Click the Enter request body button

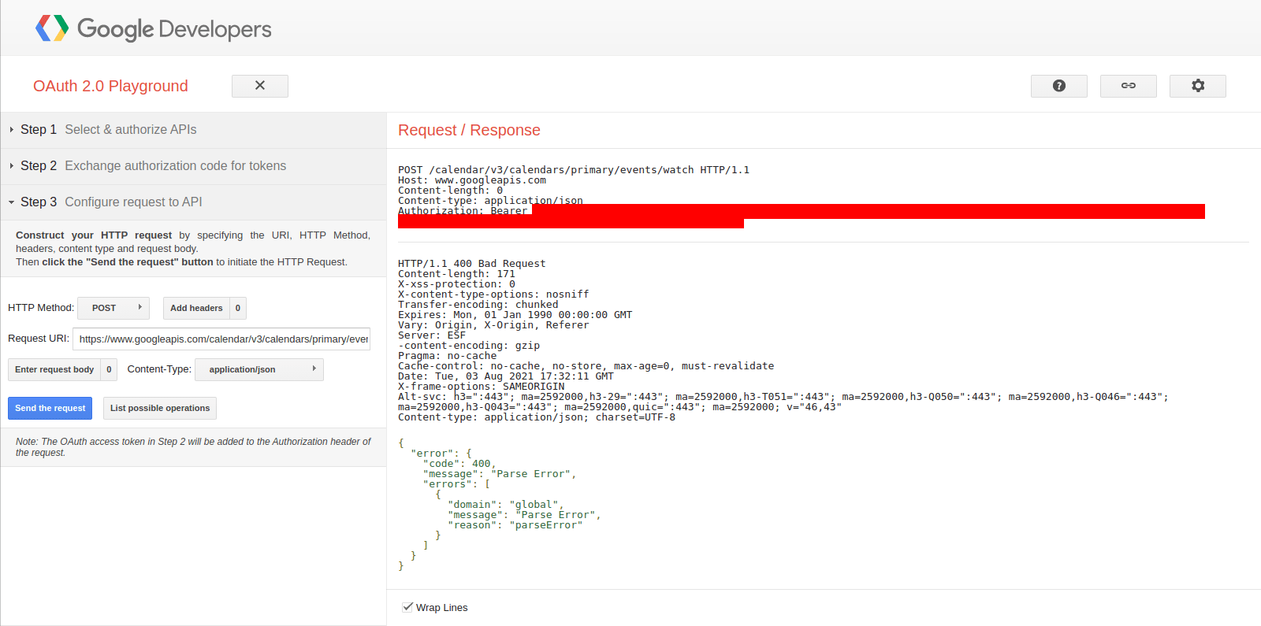pos(54,369)
